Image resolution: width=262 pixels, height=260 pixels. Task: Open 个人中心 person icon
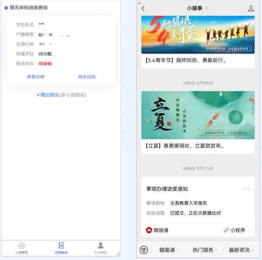click(x=101, y=245)
